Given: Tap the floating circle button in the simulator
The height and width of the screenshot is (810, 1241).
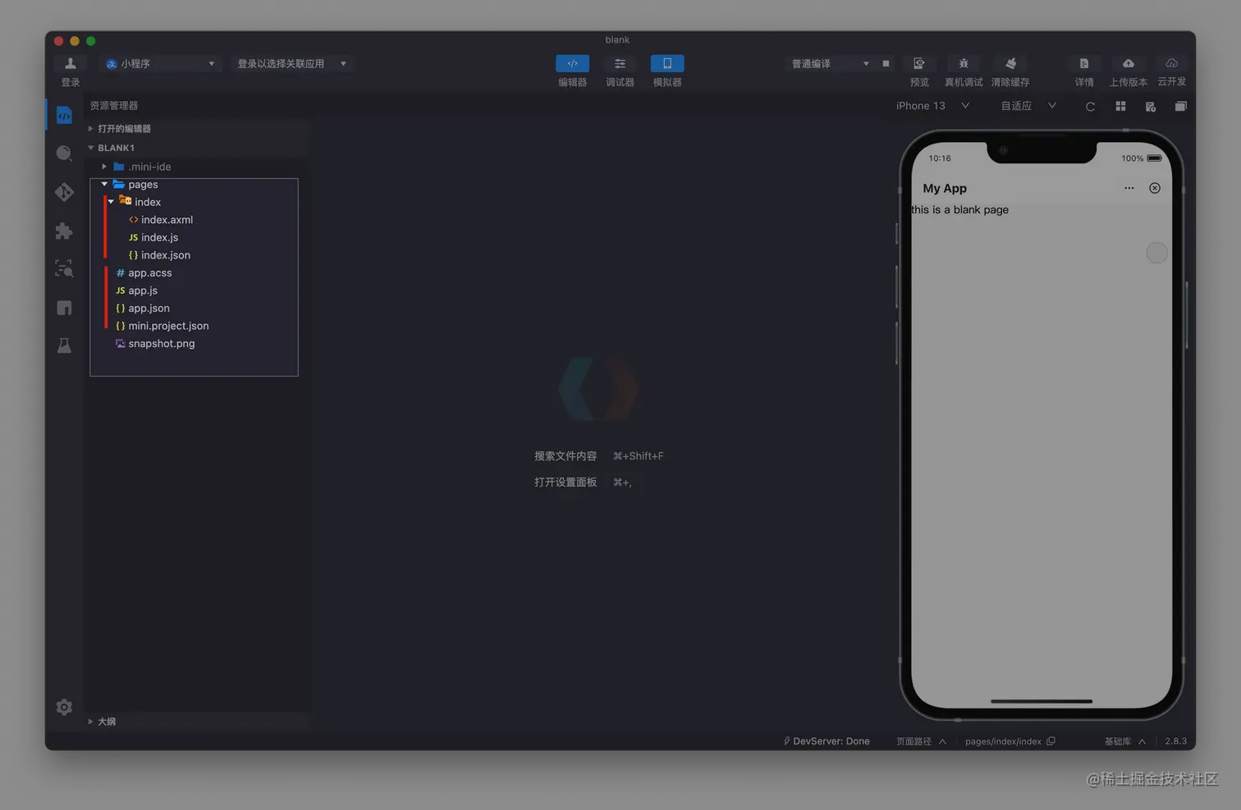Looking at the screenshot, I should (x=1156, y=253).
